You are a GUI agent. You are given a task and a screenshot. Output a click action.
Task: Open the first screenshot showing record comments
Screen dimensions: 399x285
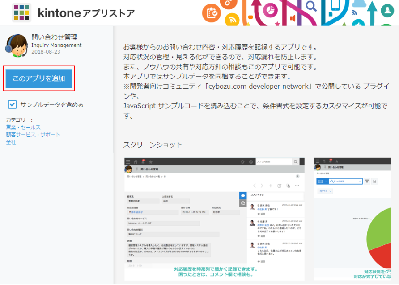(x=214, y=219)
